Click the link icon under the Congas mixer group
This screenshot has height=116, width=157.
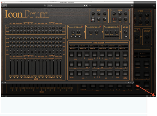click(x=52, y=78)
